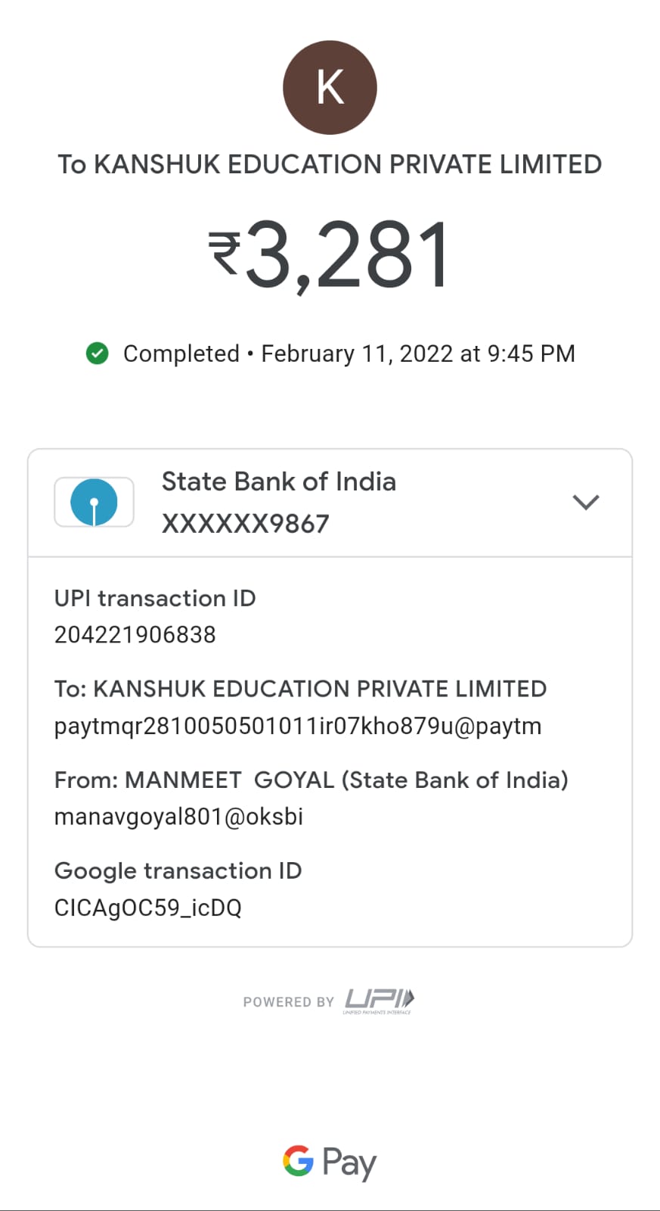660x1211 pixels.
Task: Tap the State Bank of India logo
Action: [94, 502]
